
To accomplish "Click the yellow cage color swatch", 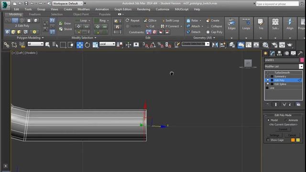I will 298,140.
